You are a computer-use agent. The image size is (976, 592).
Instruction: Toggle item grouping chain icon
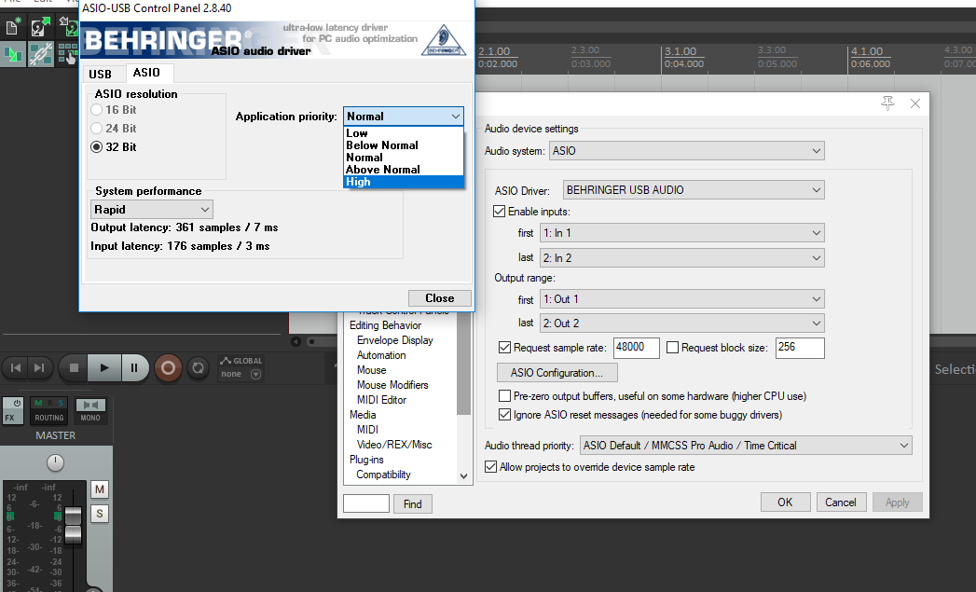point(41,55)
